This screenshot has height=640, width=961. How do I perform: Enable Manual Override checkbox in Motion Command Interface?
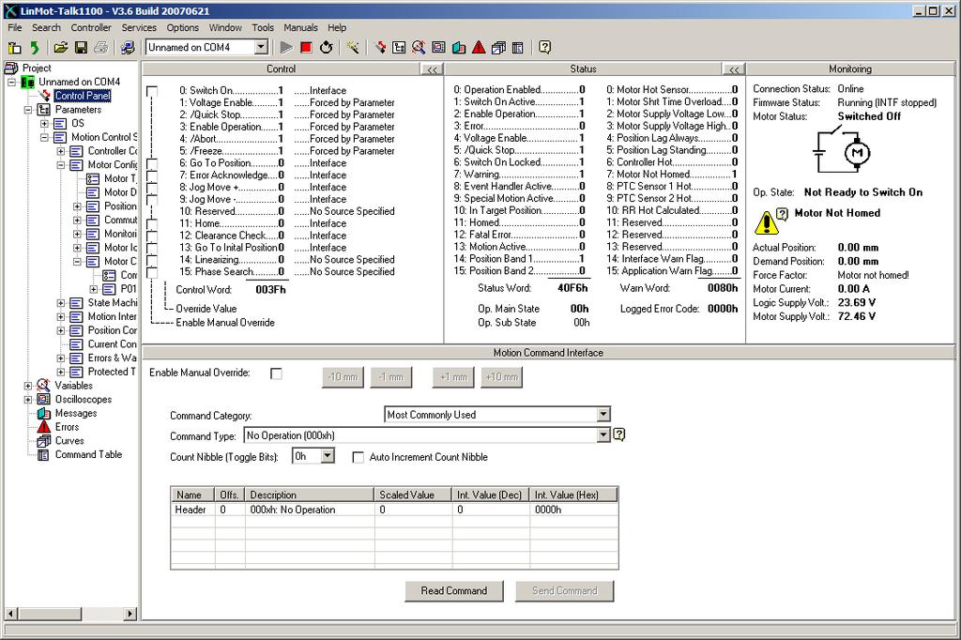pyautogui.click(x=277, y=373)
